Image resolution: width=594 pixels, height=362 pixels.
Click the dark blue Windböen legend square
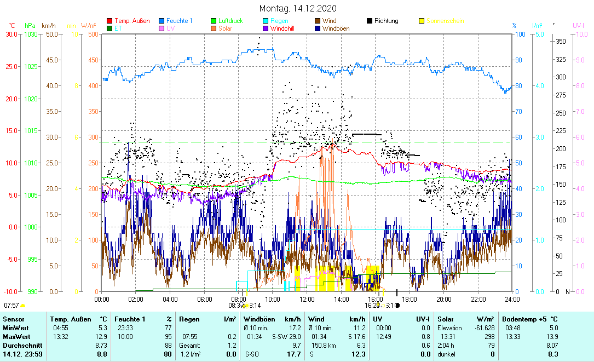(318, 28)
